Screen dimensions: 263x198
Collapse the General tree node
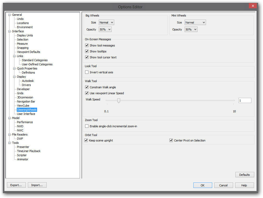coord(10,15)
